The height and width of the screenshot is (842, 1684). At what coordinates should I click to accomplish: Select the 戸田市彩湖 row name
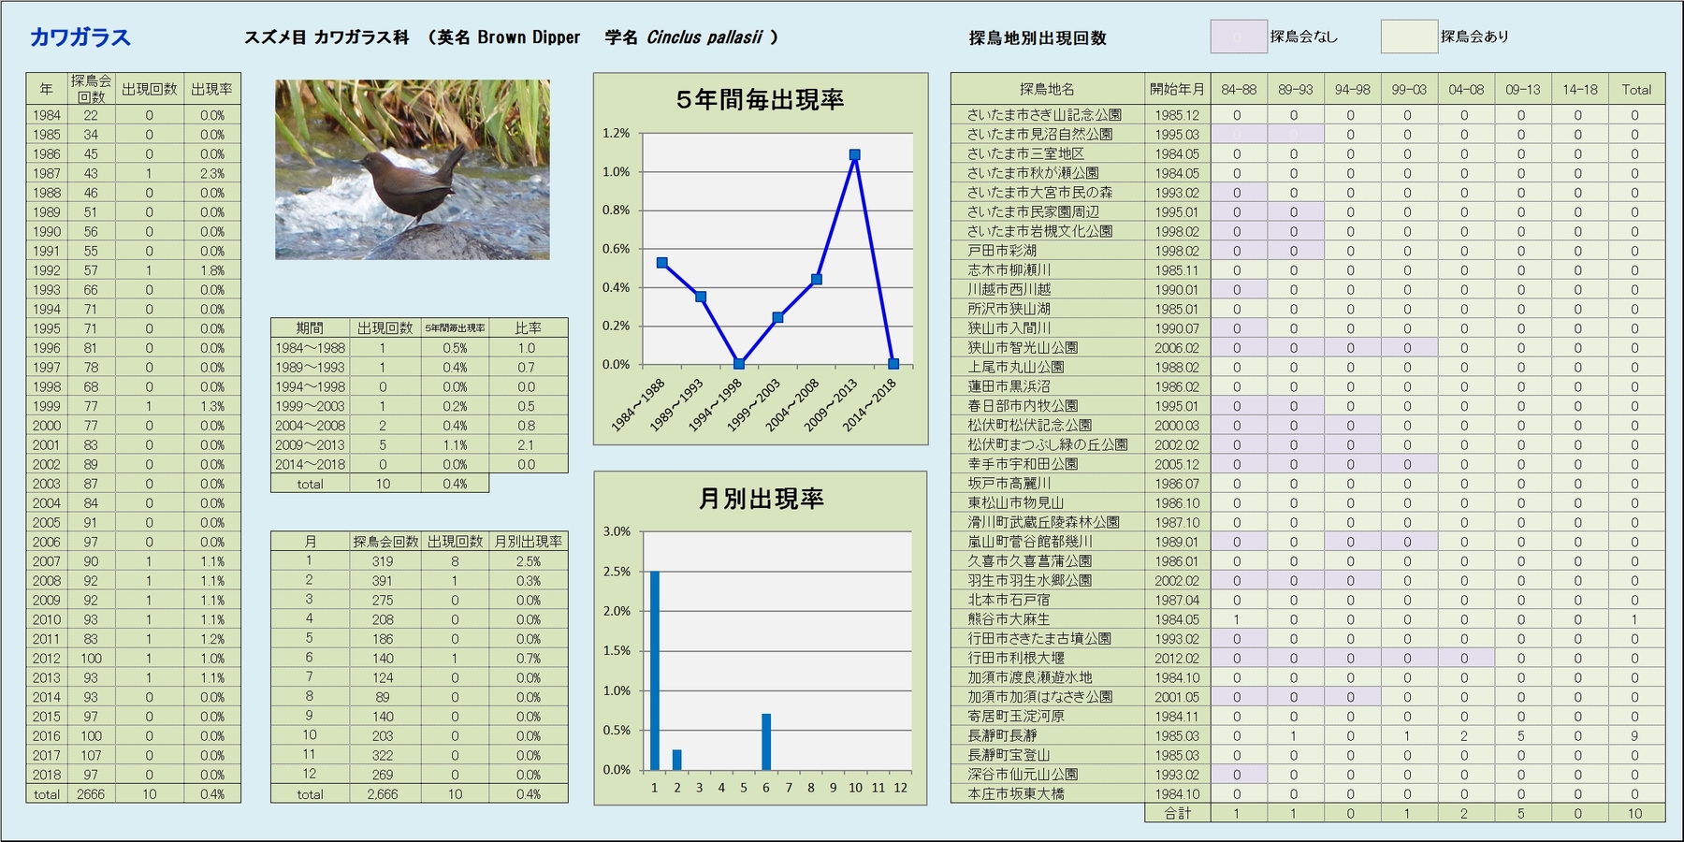(x=1002, y=251)
